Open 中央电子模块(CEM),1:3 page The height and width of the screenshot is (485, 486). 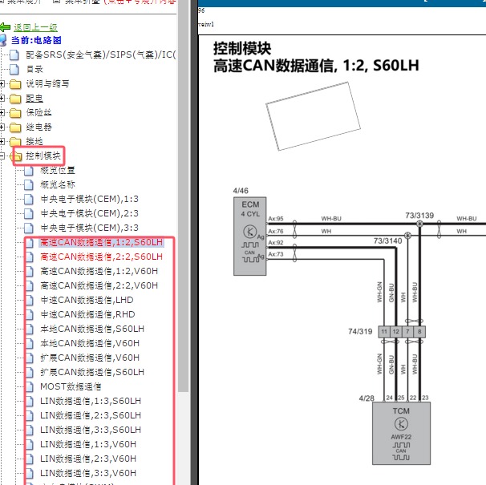tap(89, 199)
